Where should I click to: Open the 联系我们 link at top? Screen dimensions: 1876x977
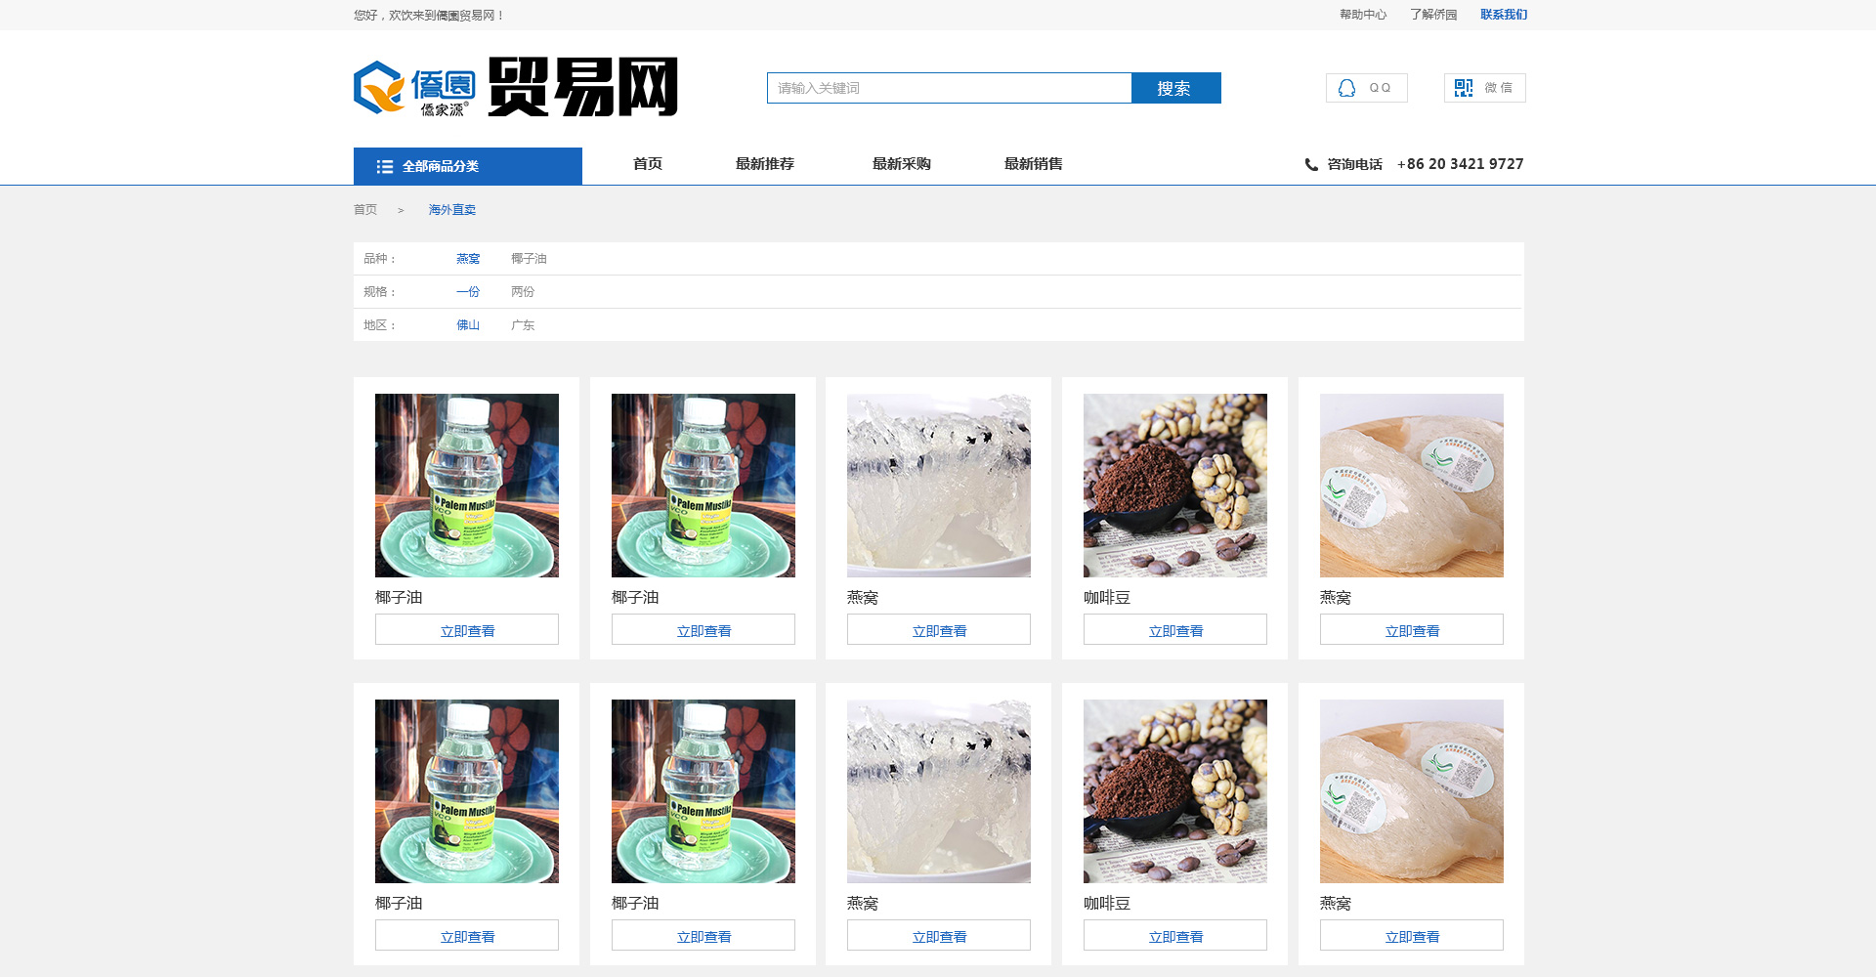click(1503, 15)
